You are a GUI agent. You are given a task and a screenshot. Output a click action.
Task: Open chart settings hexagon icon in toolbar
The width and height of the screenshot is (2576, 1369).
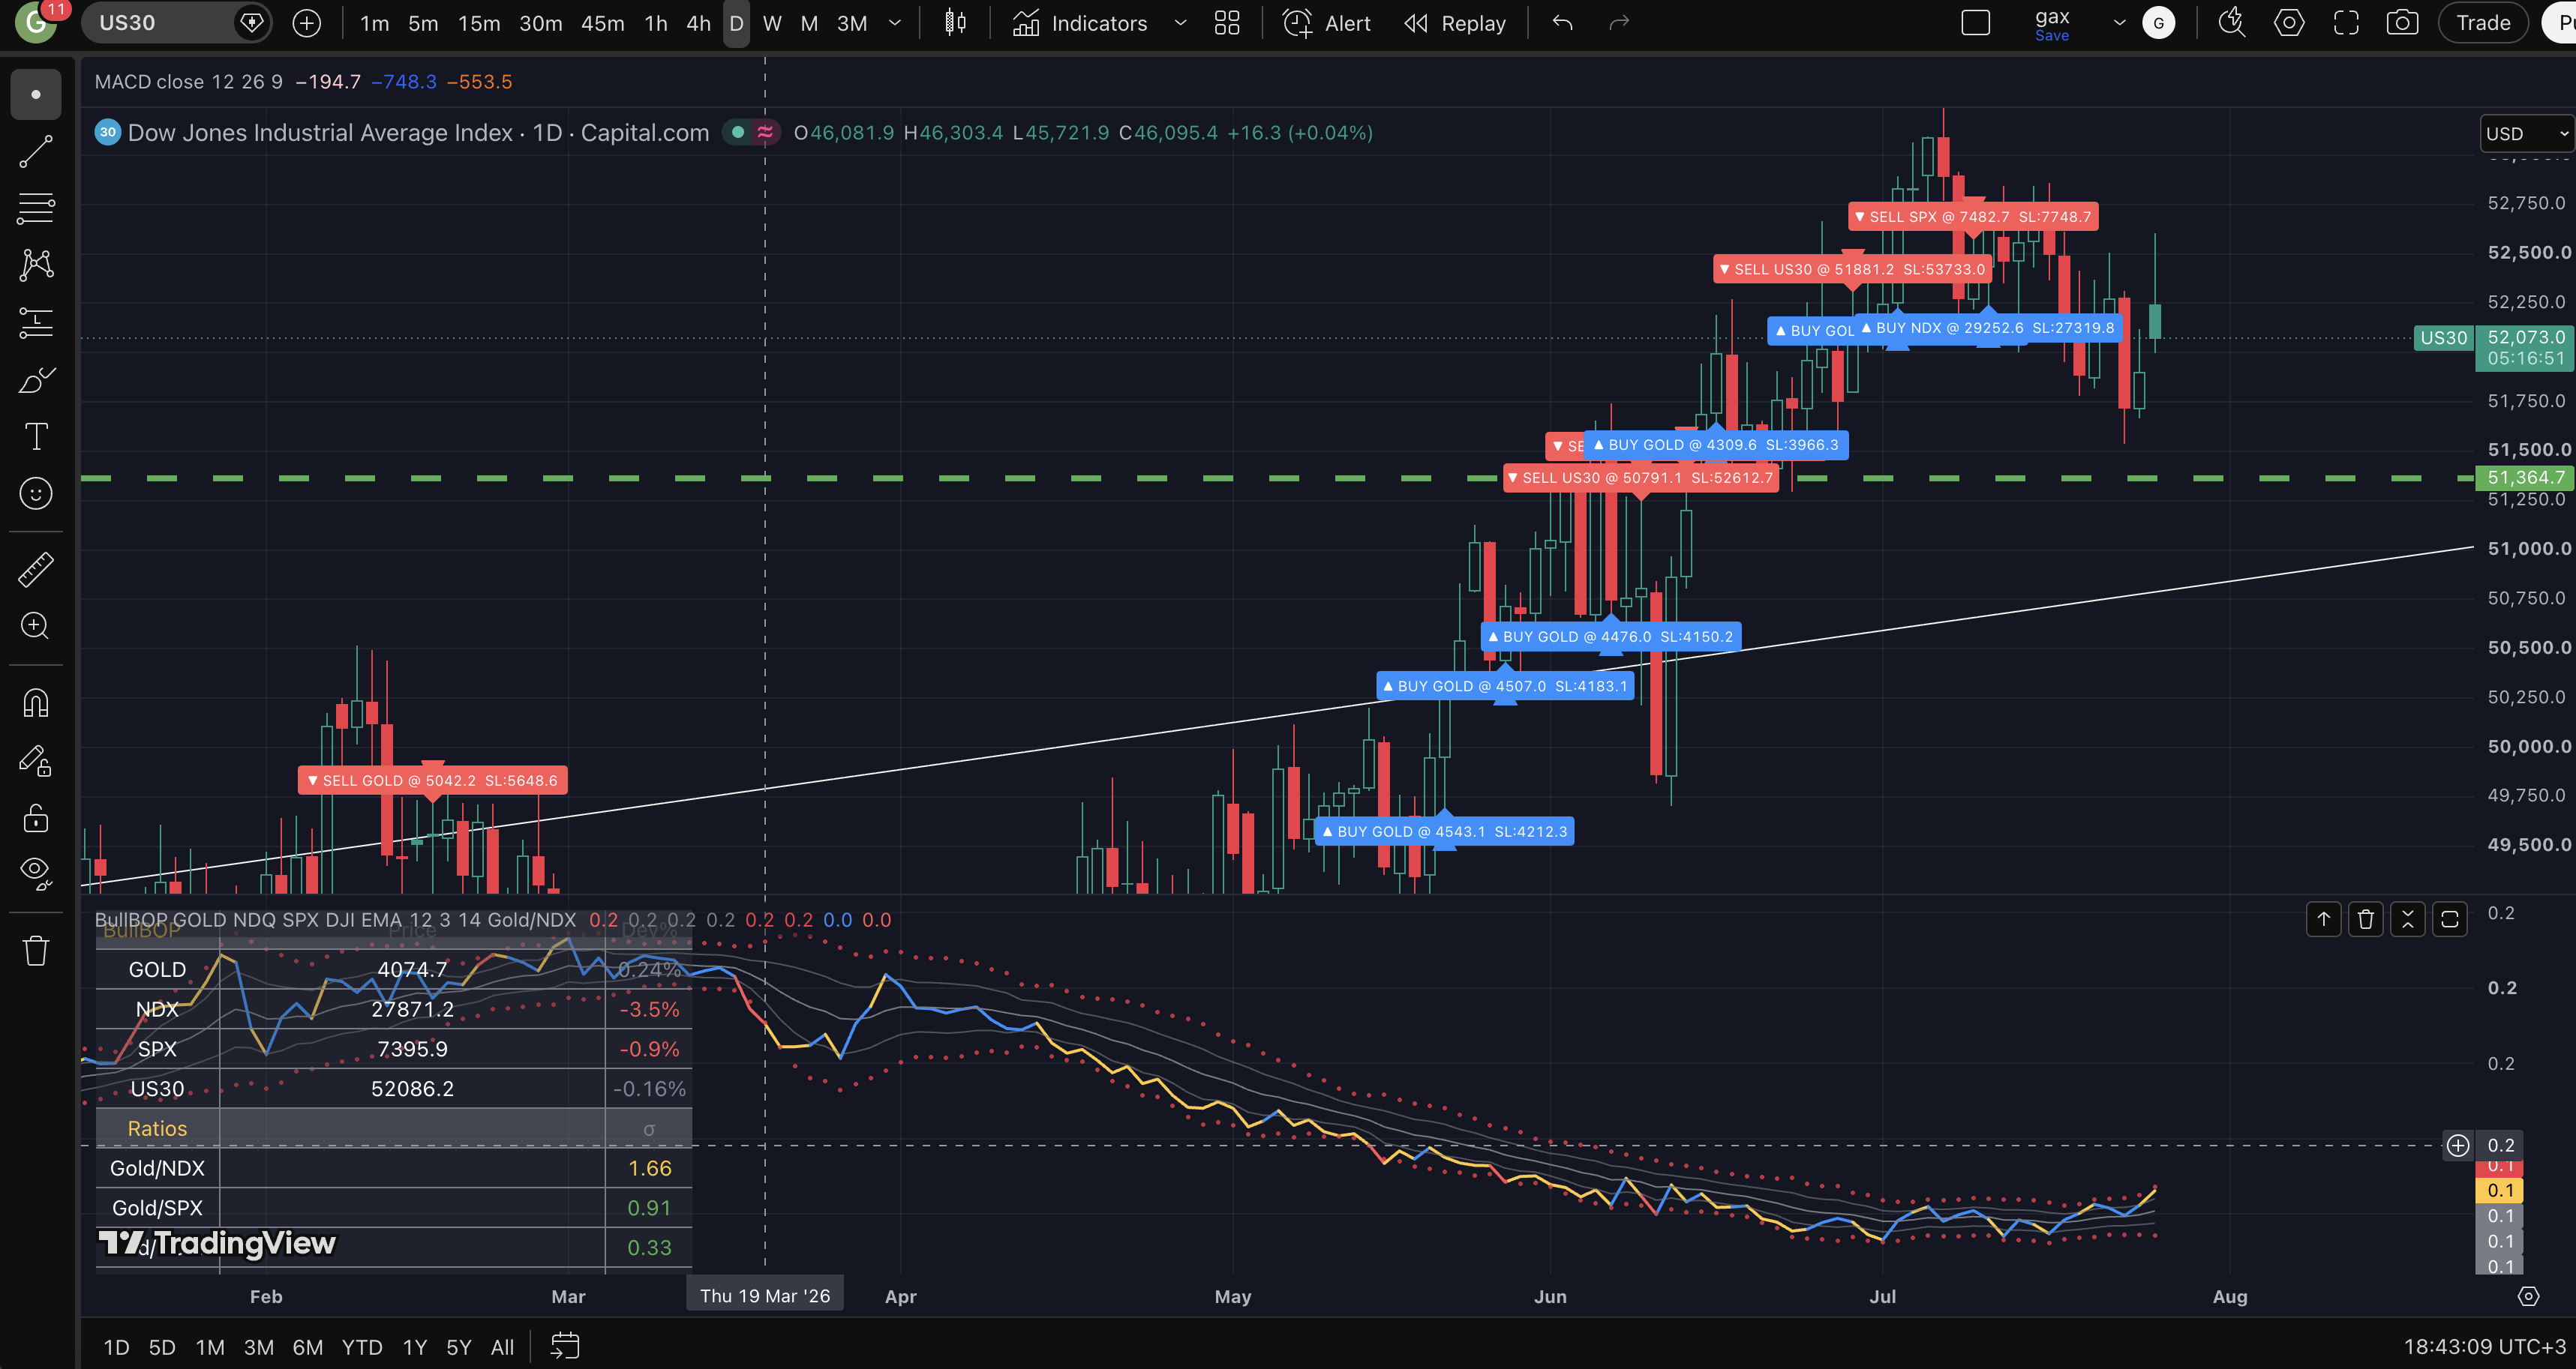(2289, 23)
